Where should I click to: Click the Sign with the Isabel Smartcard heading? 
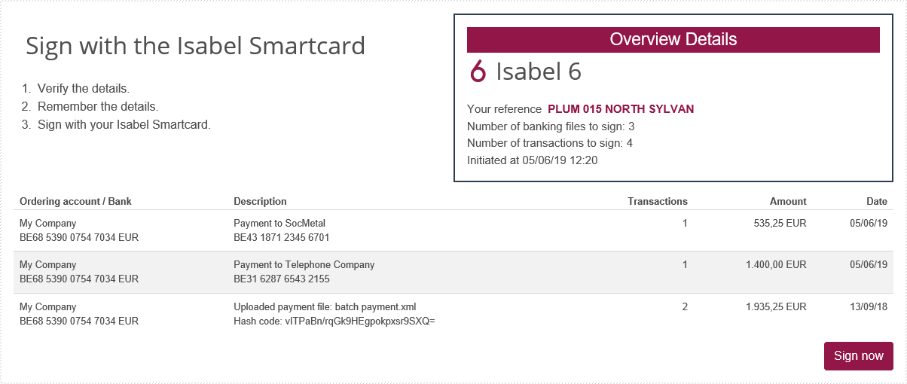click(x=195, y=46)
